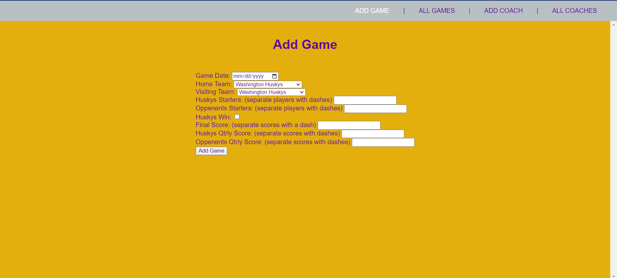Image resolution: width=617 pixels, height=278 pixels.
Task: Click the scrollbar up arrow
Action: coord(613,24)
